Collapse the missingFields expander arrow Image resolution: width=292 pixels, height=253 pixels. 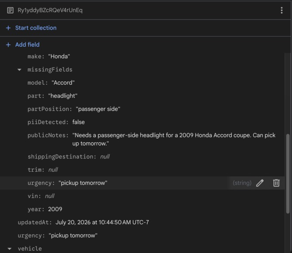coord(19,70)
